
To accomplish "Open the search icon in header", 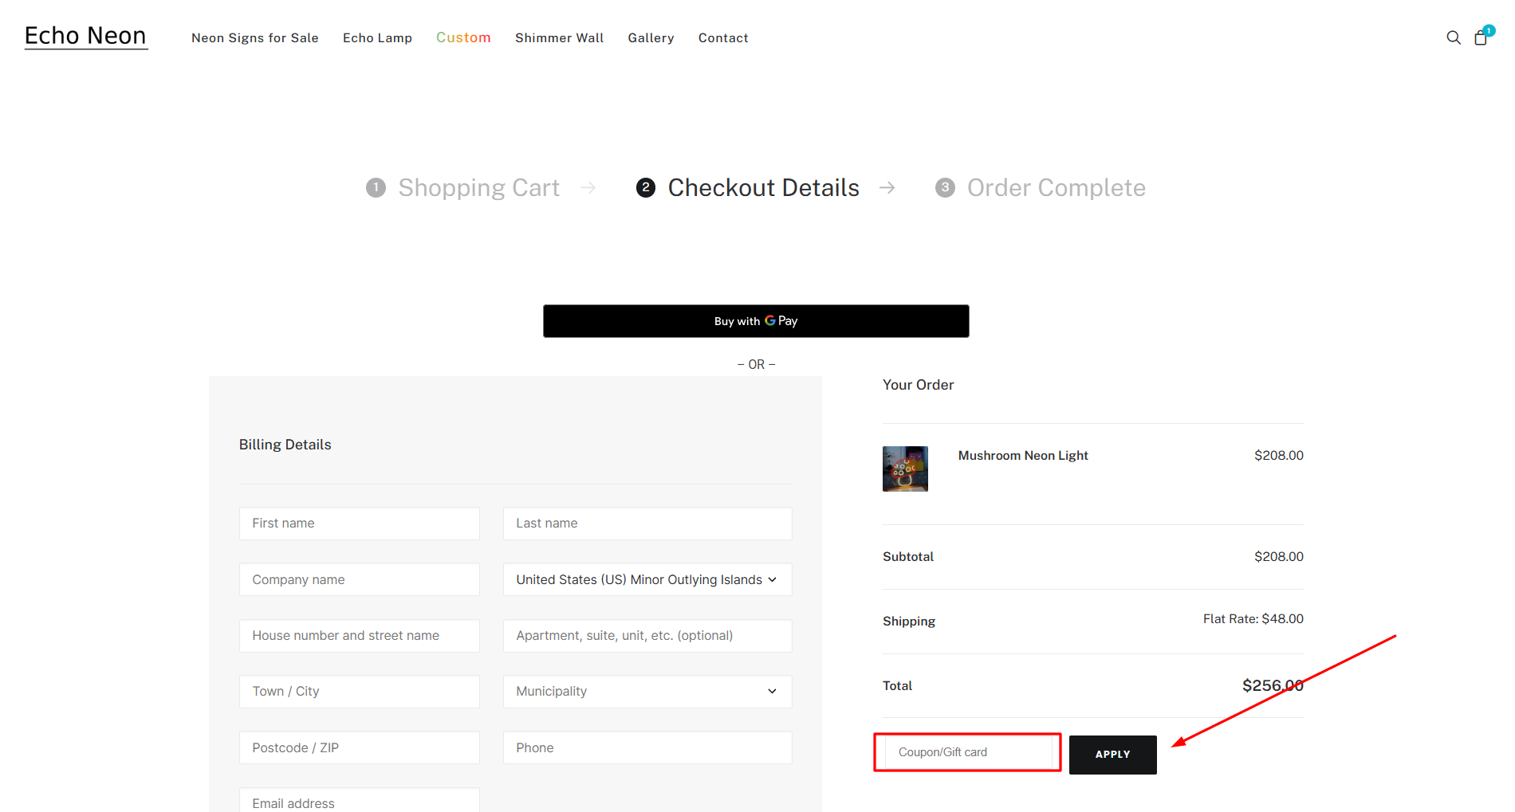I will coord(1454,37).
